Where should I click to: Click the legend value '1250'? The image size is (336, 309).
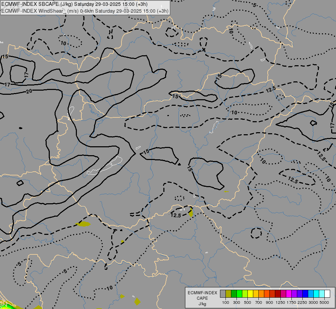[280, 302]
